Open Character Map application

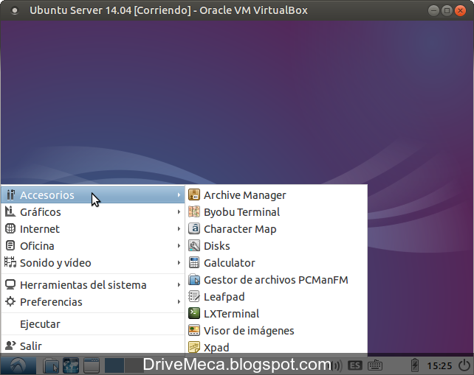click(x=276, y=229)
